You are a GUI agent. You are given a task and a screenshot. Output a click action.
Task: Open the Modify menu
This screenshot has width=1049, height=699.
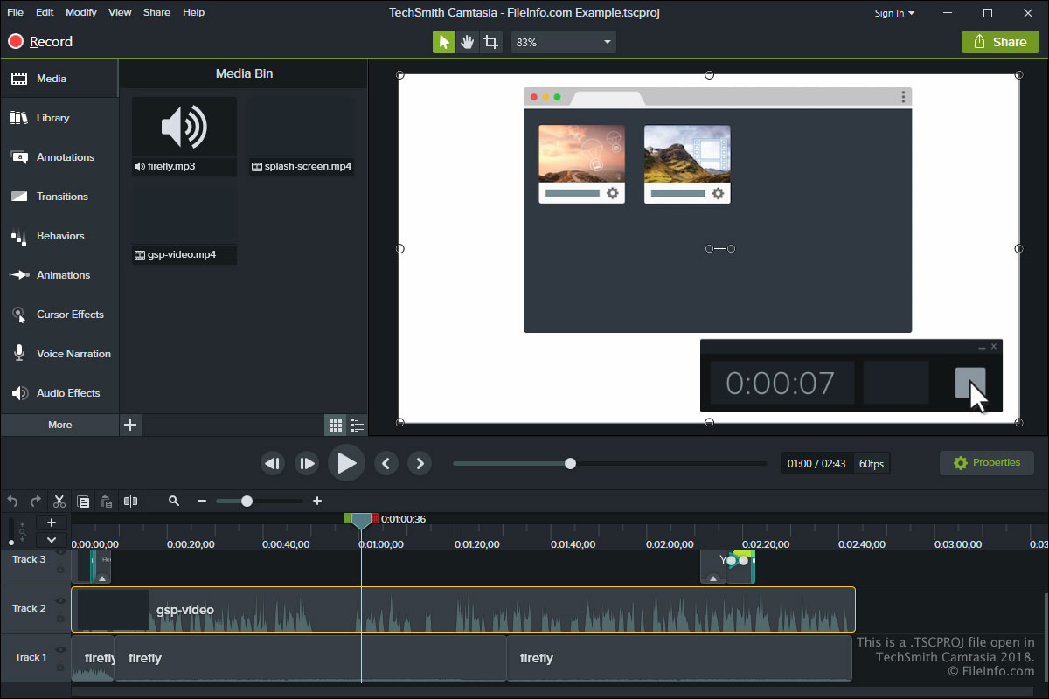[81, 12]
